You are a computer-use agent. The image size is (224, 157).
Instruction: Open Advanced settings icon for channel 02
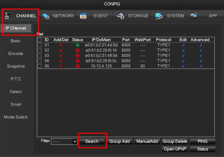[x=201, y=51]
